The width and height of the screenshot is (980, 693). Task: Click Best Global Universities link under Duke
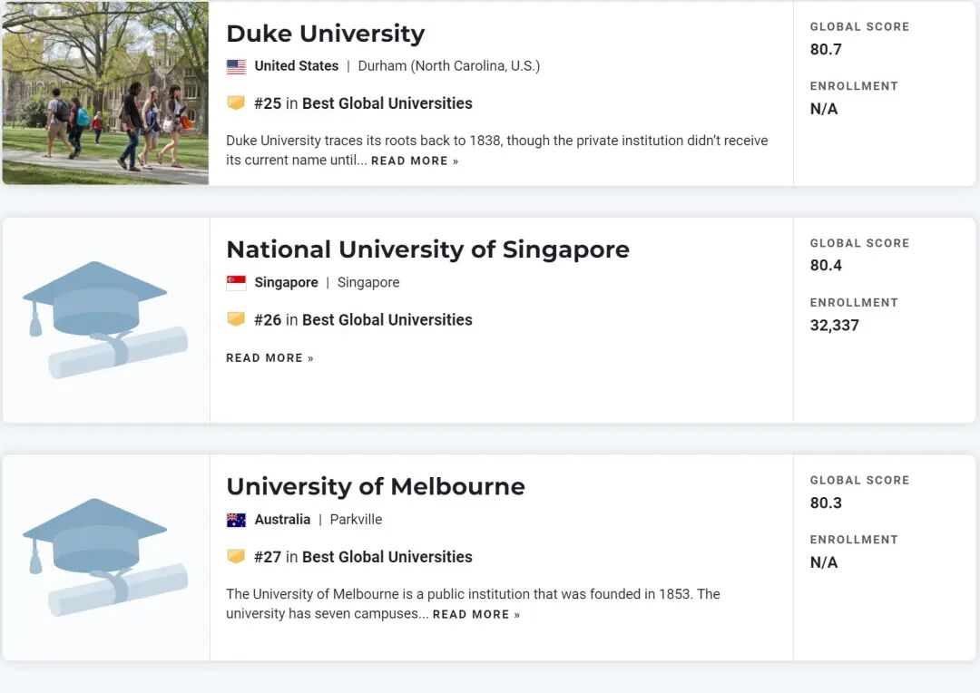click(x=387, y=103)
